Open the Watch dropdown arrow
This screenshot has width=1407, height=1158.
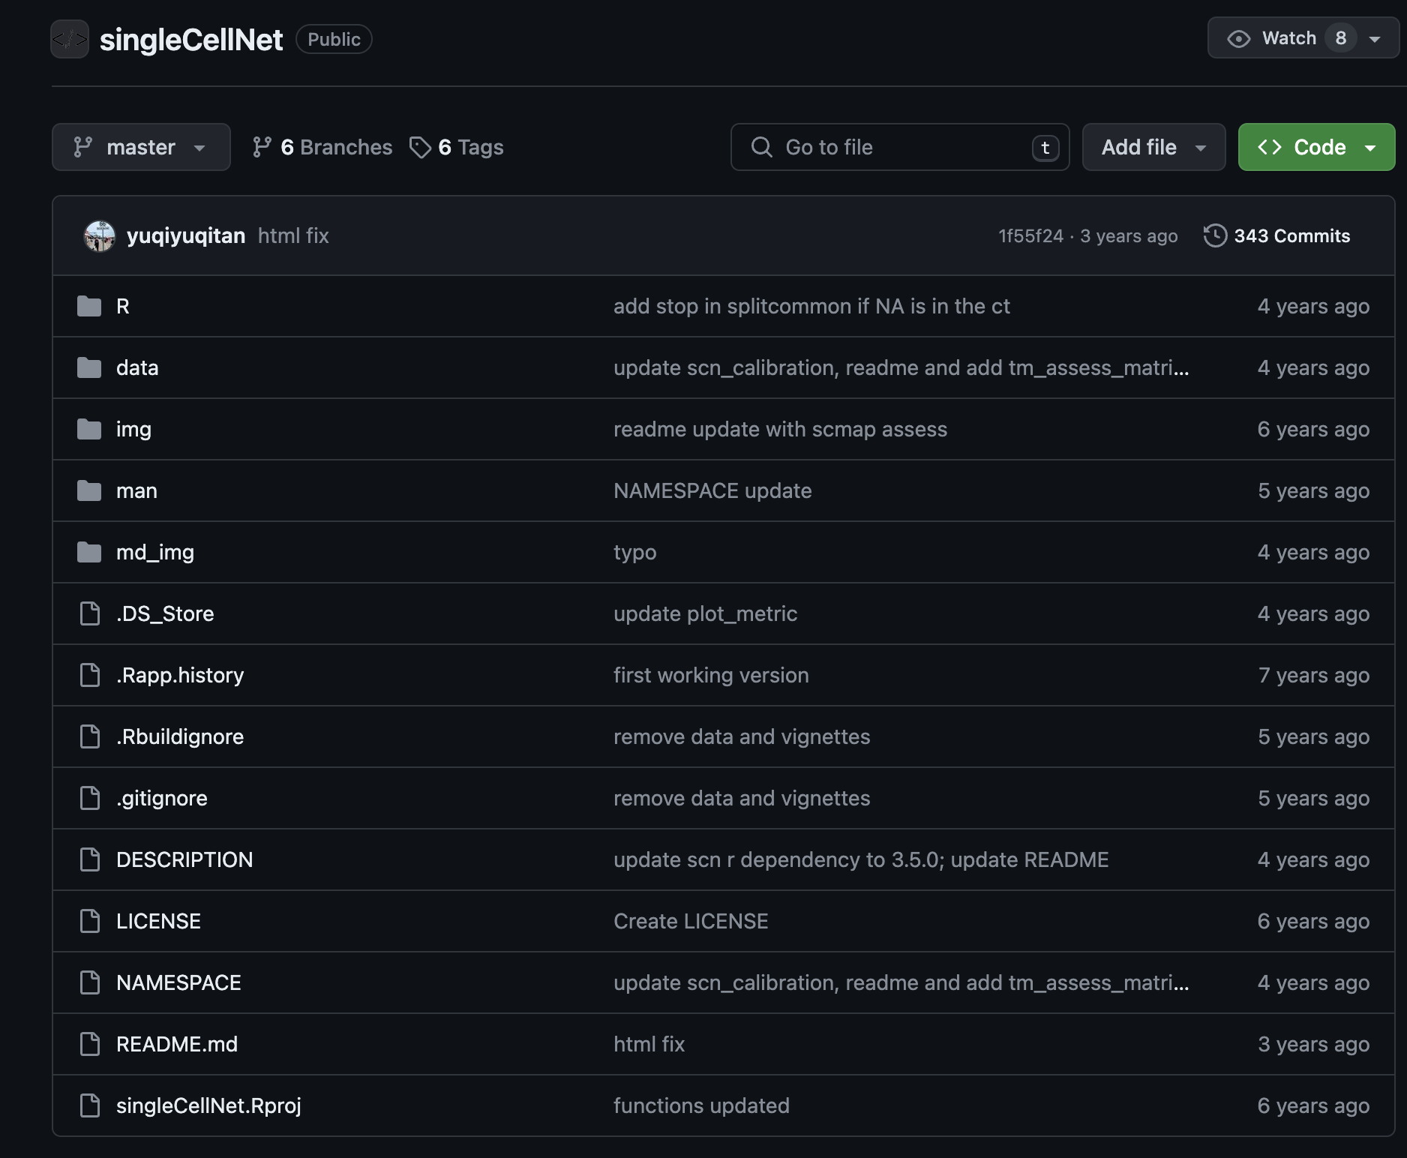(1375, 39)
